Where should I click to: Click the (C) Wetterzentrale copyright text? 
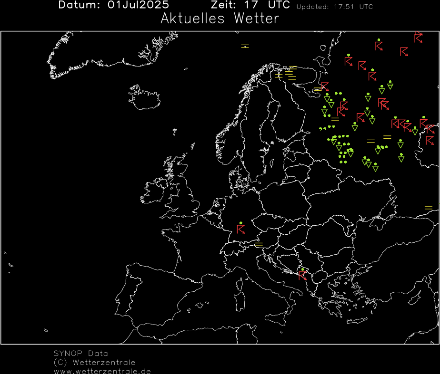(95, 362)
